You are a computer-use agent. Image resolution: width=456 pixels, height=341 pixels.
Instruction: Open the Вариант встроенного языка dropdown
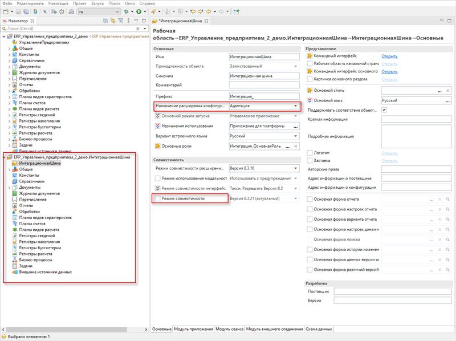click(295, 136)
